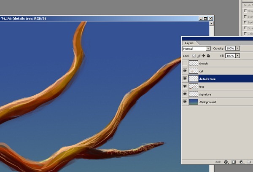Click the tree layer thumbnail

(x=194, y=86)
